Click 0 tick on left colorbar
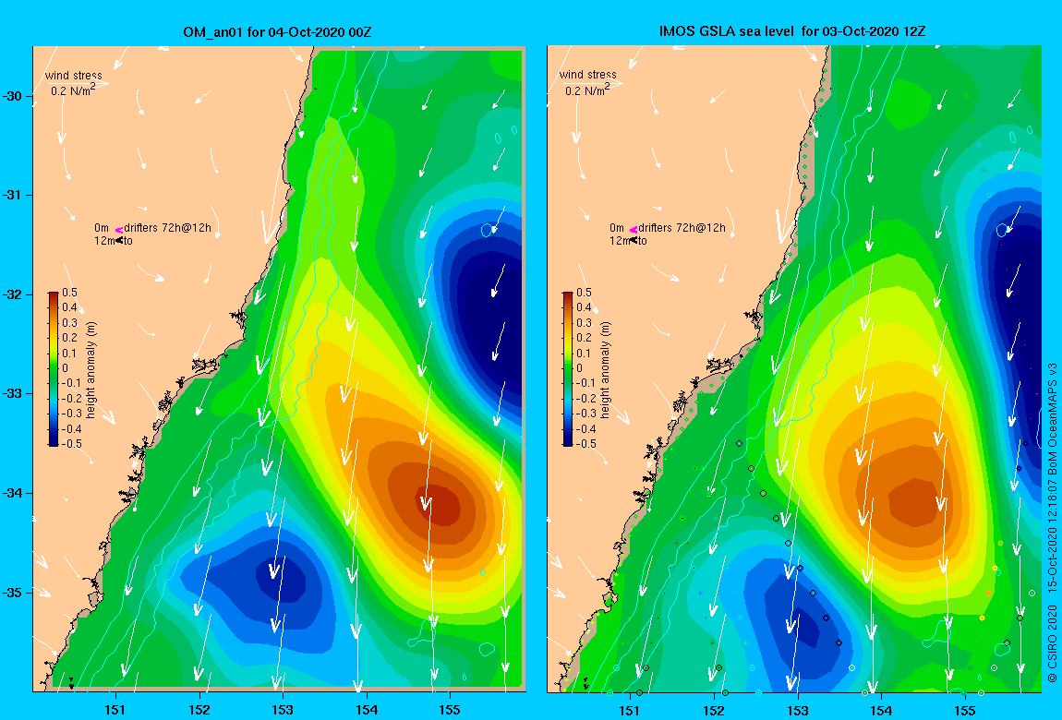Screen dimensions: 1062x720 coord(65,368)
